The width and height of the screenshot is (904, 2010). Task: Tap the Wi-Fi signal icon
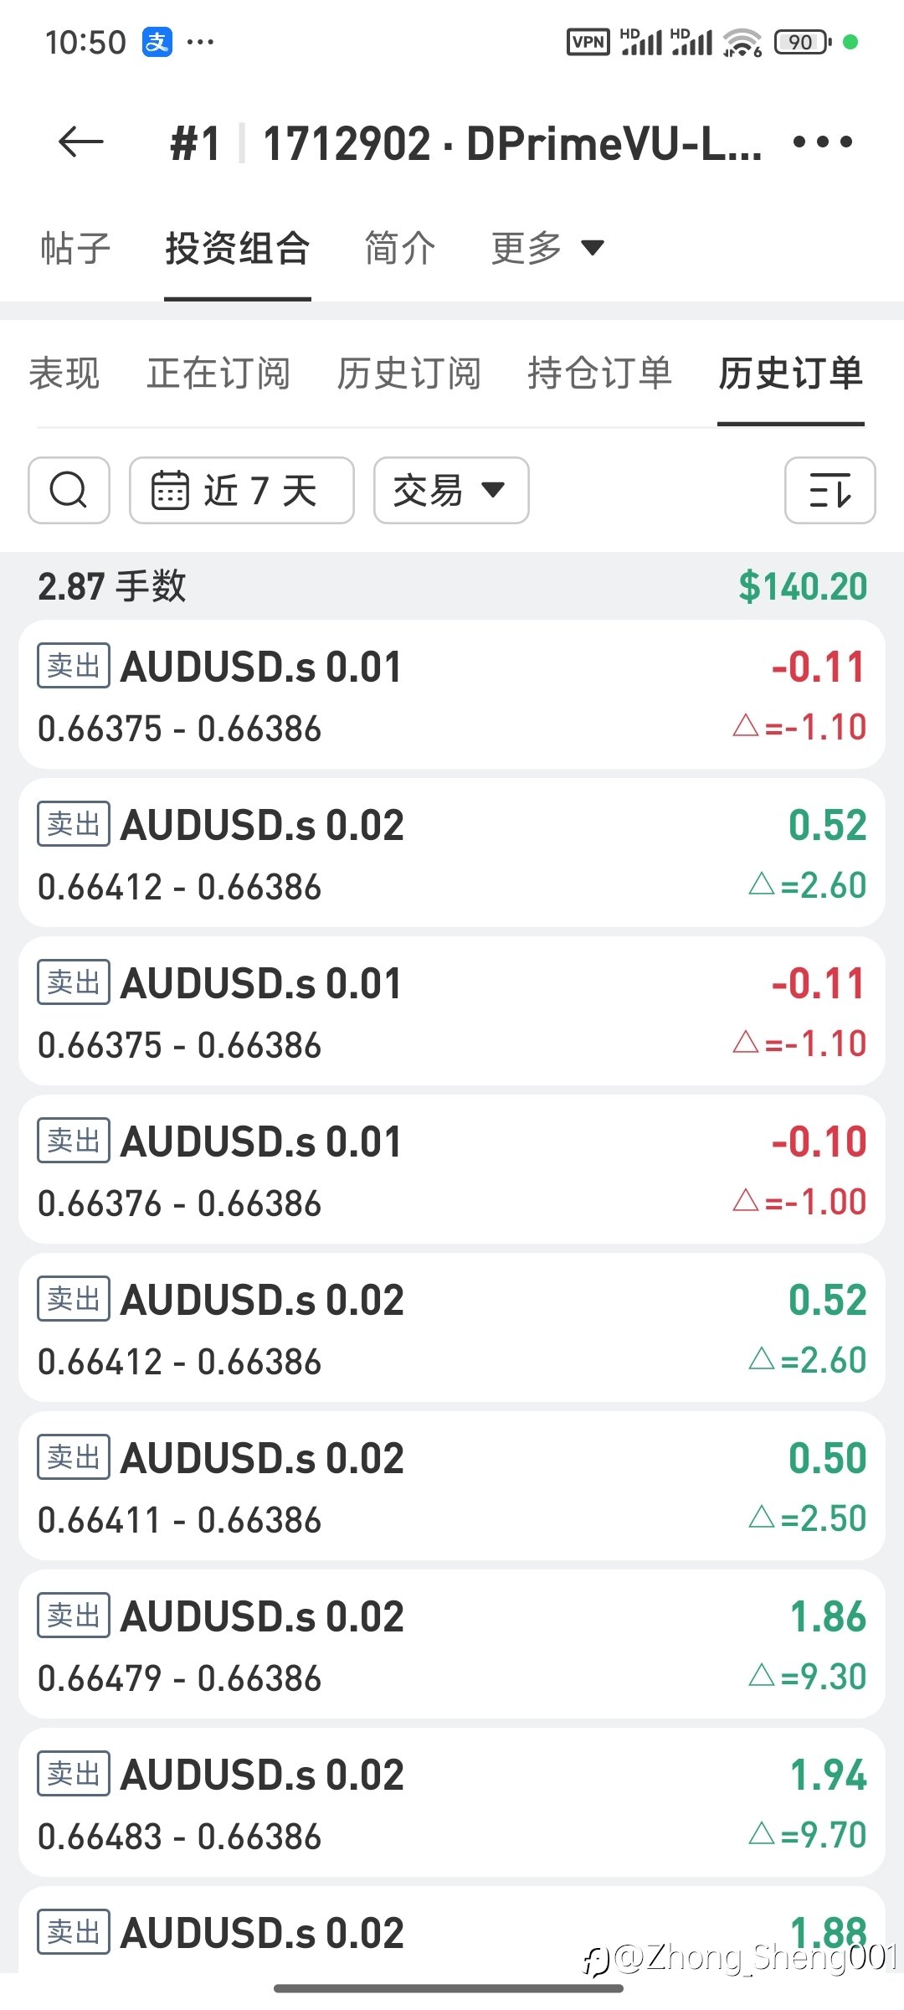coord(742,42)
